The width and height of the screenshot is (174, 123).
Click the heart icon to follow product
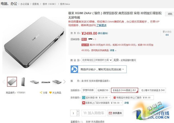pos(50,93)
